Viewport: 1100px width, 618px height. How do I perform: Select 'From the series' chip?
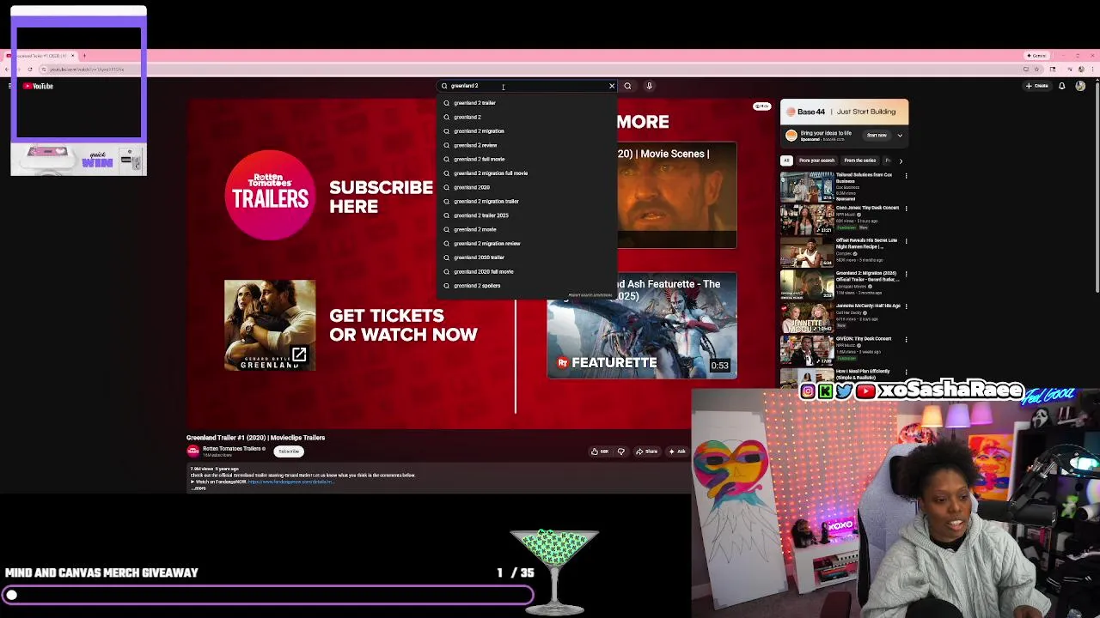click(859, 161)
